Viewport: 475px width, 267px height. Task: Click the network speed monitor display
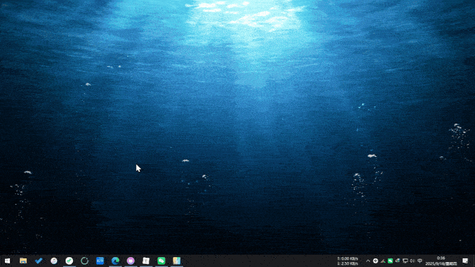click(348, 261)
